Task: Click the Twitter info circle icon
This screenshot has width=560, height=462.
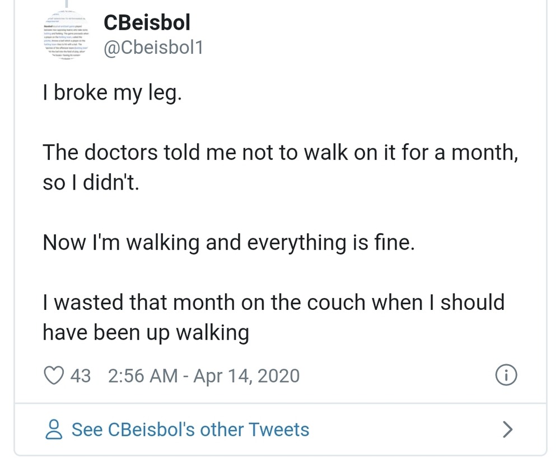Action: pos(507,375)
